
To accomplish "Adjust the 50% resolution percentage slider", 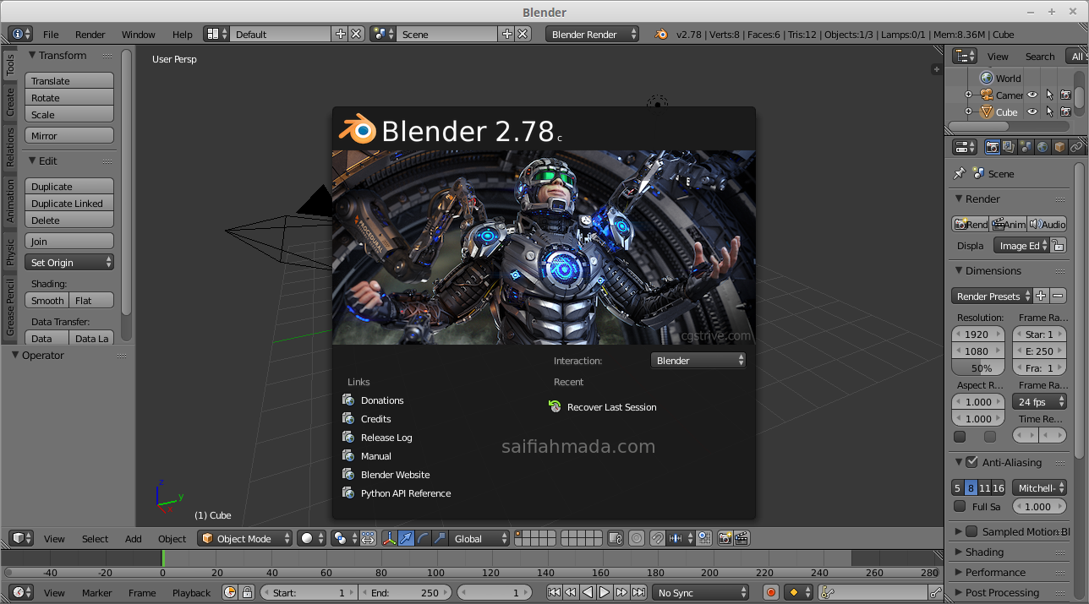I will [978, 367].
